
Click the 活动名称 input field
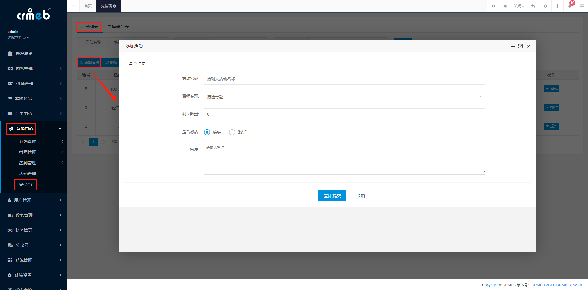pyautogui.click(x=344, y=79)
